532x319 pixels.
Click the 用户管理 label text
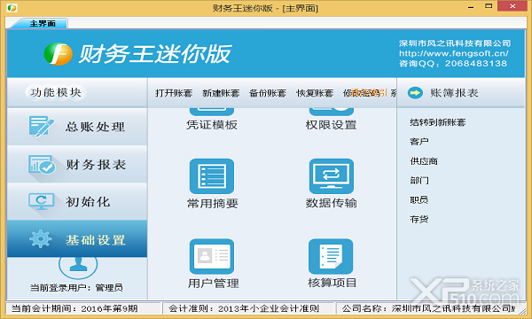[214, 283]
